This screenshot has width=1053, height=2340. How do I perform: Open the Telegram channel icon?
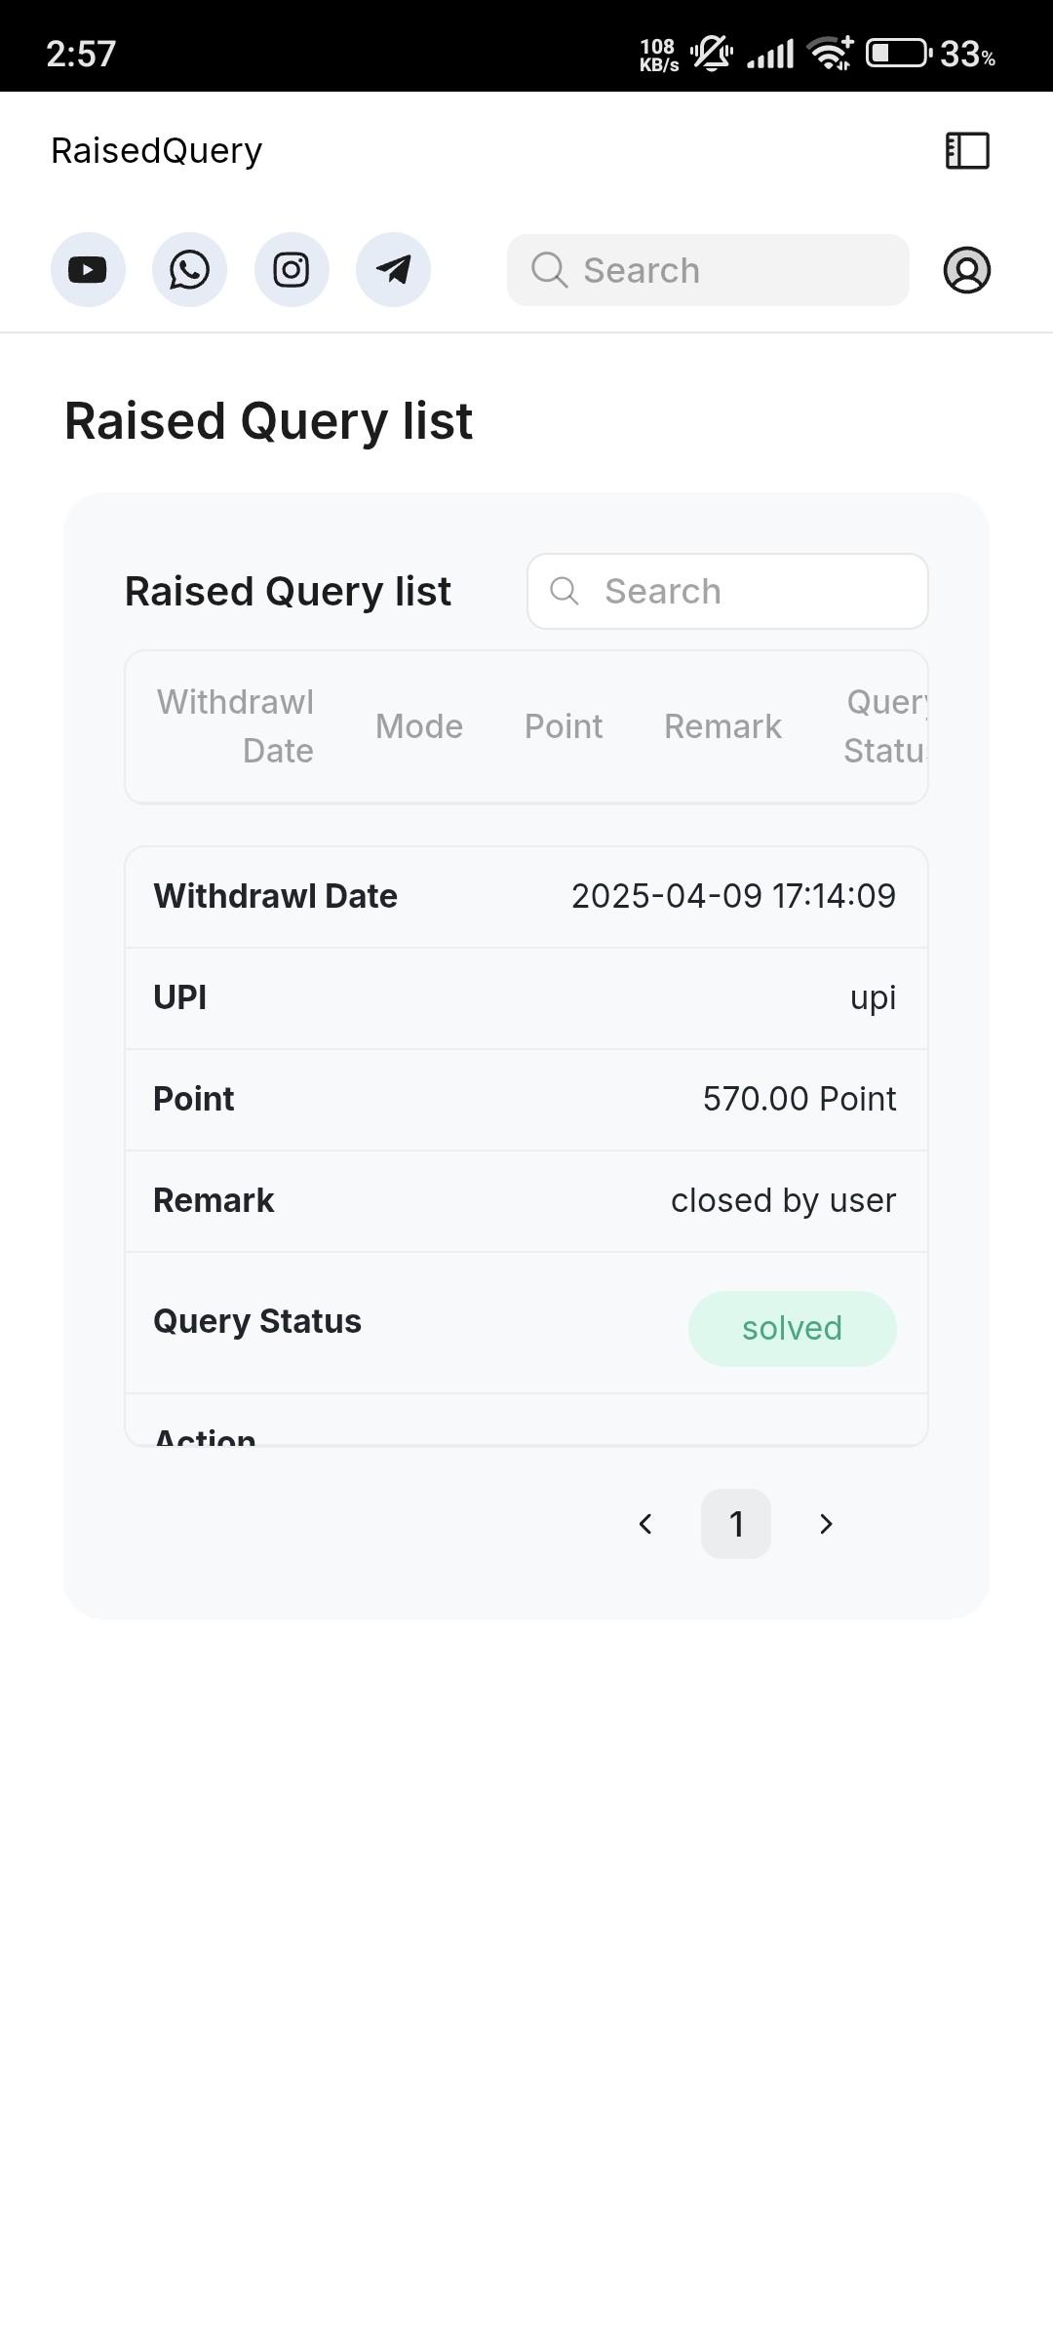393,270
